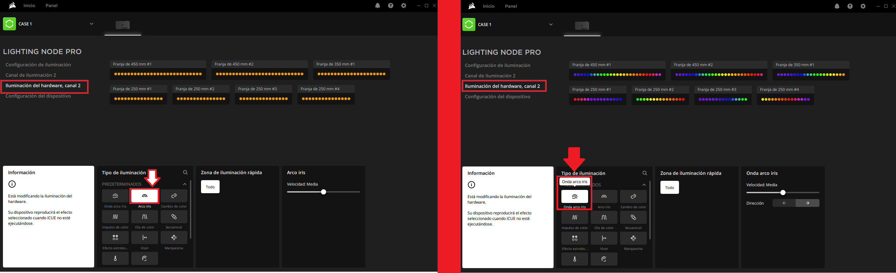Open Configuración del dispositivo in left window
Image resolution: width=896 pixels, height=273 pixels.
38,96
